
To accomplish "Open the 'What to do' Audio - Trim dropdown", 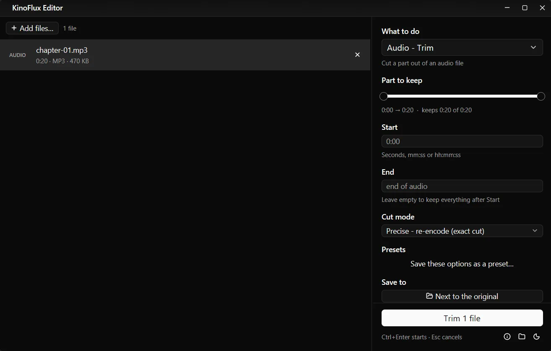I will [x=462, y=48].
